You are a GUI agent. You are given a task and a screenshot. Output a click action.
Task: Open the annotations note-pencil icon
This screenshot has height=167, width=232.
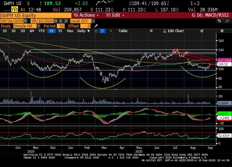[x=202, y=31]
